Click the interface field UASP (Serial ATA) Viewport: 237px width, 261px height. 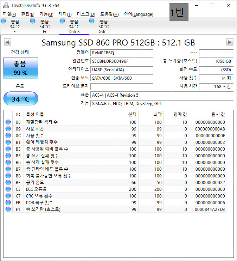pos(122,70)
